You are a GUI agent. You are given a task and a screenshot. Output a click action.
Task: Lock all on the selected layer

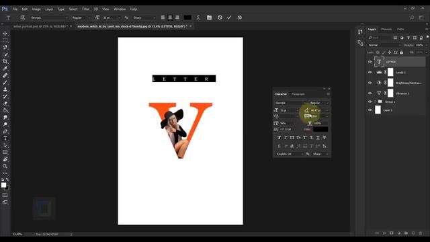(x=402, y=52)
